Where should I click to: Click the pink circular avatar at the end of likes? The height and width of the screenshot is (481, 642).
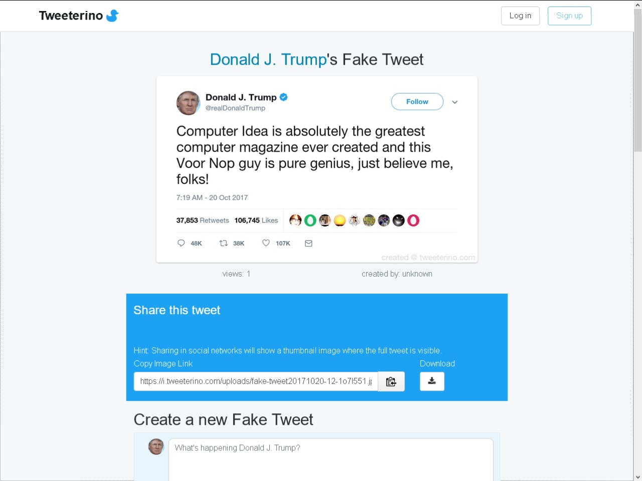click(413, 220)
